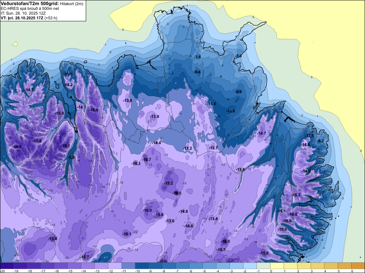Click the '0' legend scale label

pyautogui.click(x=271, y=271)
